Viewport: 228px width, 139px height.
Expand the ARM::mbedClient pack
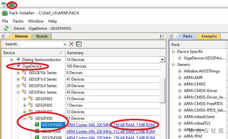(180, 117)
